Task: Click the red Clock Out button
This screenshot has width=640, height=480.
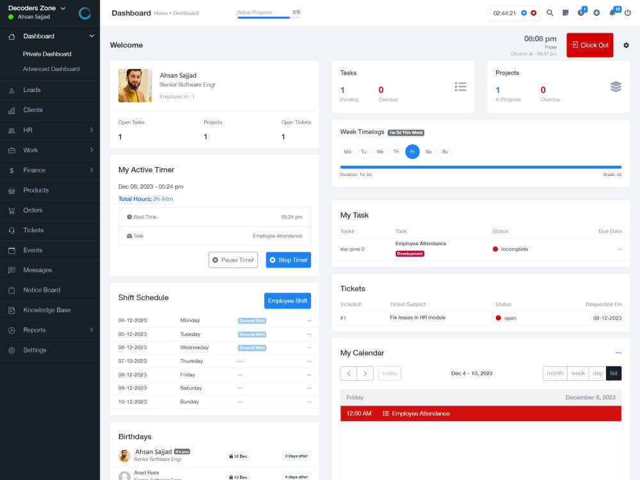Action: [590, 45]
